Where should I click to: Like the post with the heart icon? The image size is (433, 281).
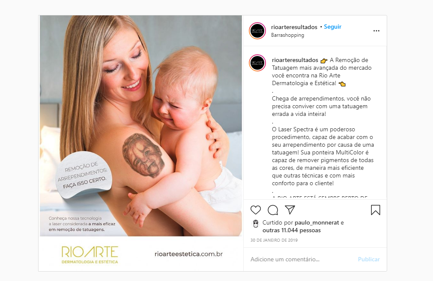coord(255,210)
